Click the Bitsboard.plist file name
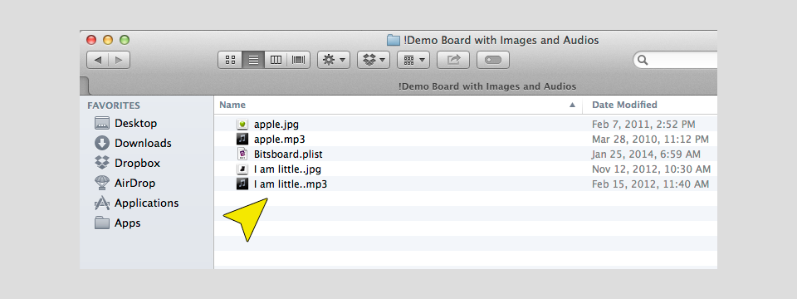Screen dimensions: 797x299 [288, 154]
